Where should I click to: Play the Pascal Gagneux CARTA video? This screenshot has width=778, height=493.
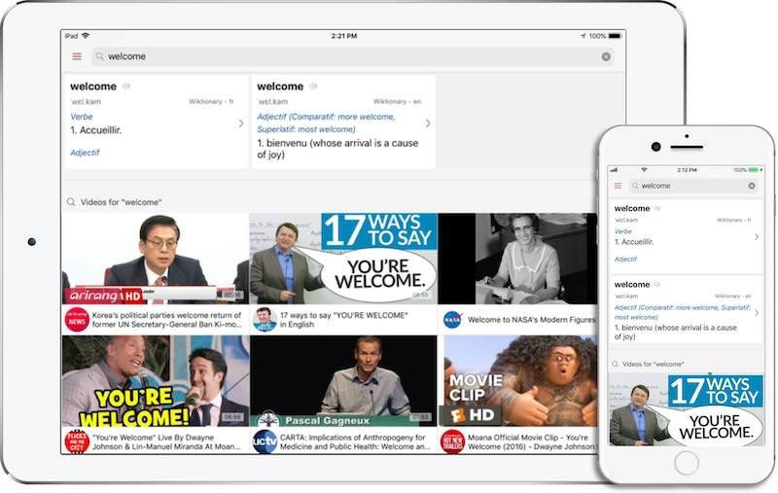click(x=343, y=381)
